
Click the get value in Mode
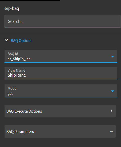(10, 94)
